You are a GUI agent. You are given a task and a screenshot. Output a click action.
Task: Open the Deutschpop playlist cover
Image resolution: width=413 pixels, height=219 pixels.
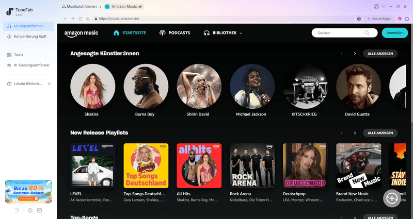pos(306,165)
